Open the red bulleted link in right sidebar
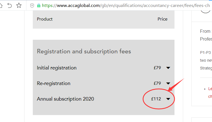 coord(210,93)
